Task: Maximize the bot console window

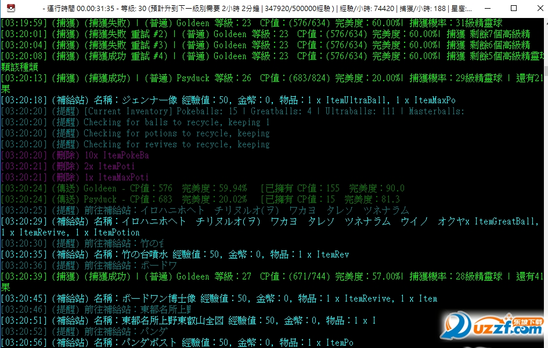Action: [x=514, y=8]
